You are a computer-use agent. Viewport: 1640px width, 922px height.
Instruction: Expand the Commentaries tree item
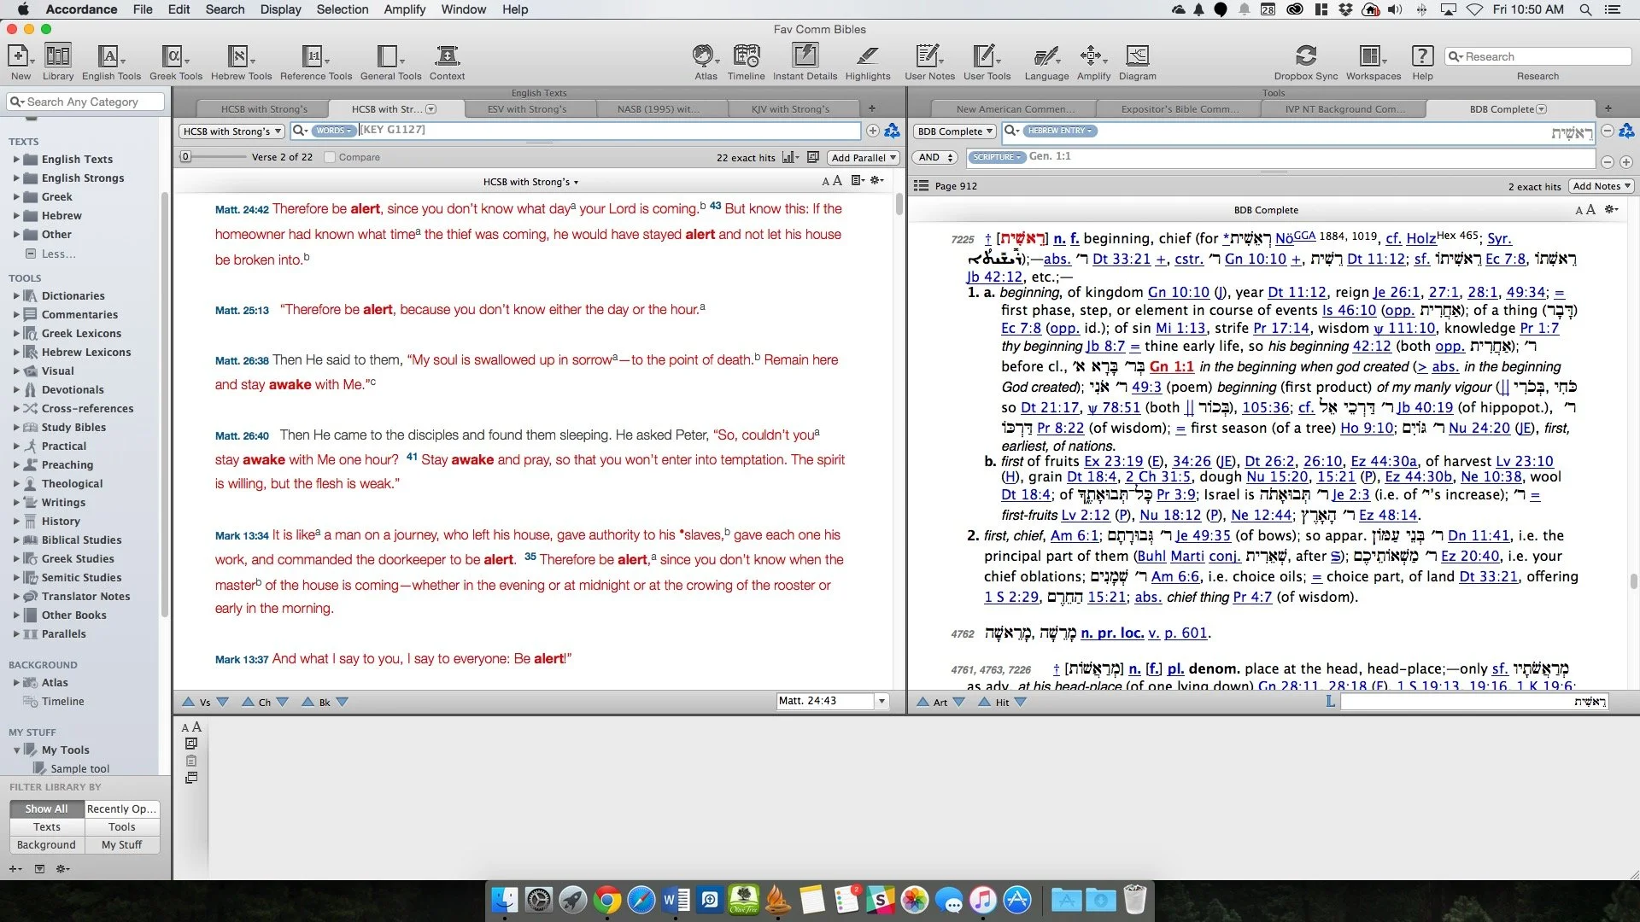16,314
